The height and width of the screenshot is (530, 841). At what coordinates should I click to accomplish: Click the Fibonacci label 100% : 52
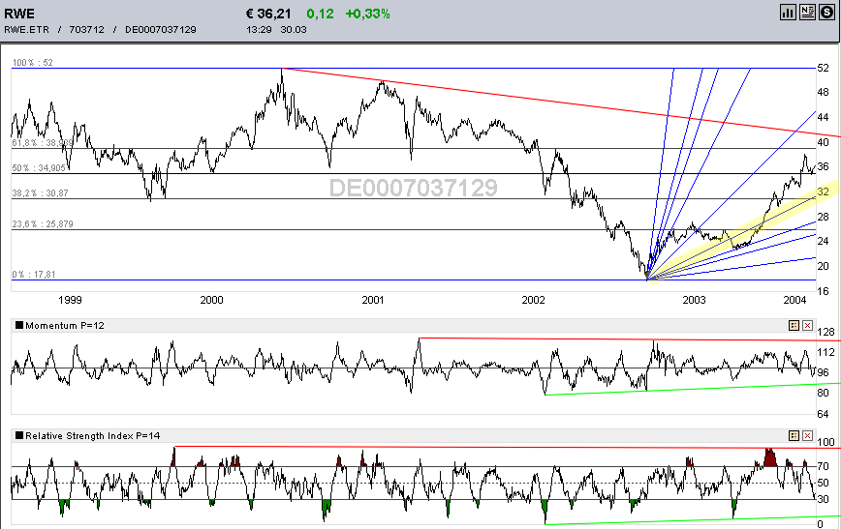[33, 63]
